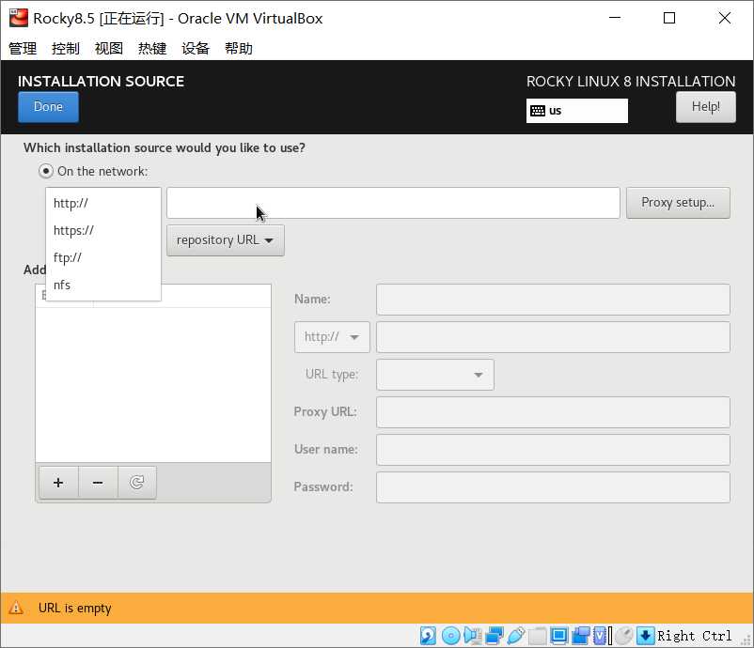Click the hard disk activity status icon
The height and width of the screenshot is (648, 754).
pyautogui.click(x=429, y=636)
